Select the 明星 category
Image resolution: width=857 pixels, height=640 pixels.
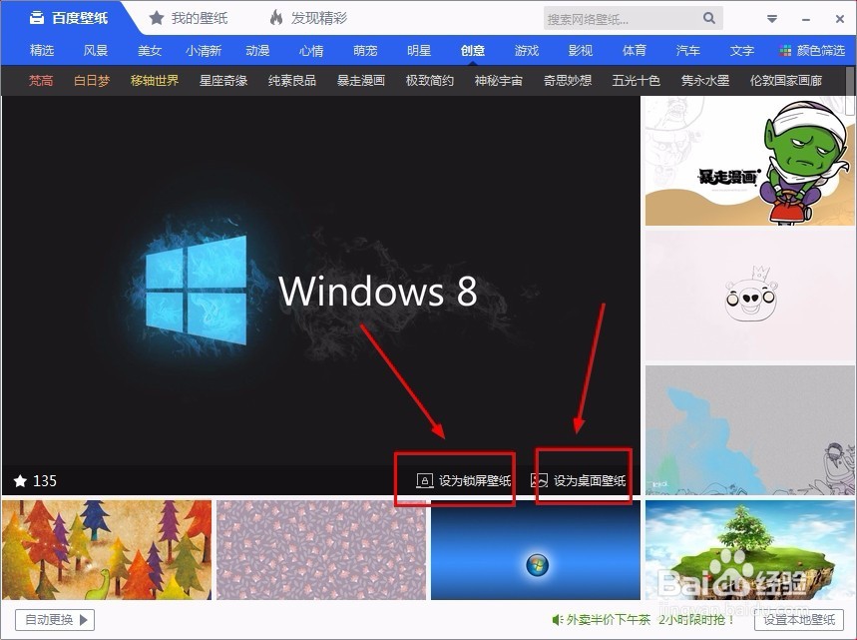[419, 51]
